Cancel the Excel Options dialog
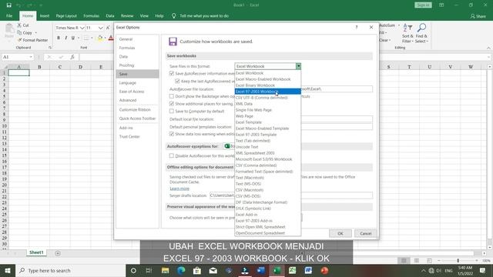This screenshot has height=277, width=493. tap(366, 233)
